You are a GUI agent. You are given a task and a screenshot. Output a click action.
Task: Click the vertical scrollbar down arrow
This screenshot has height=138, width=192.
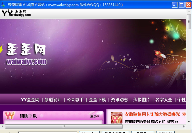click(189, 122)
